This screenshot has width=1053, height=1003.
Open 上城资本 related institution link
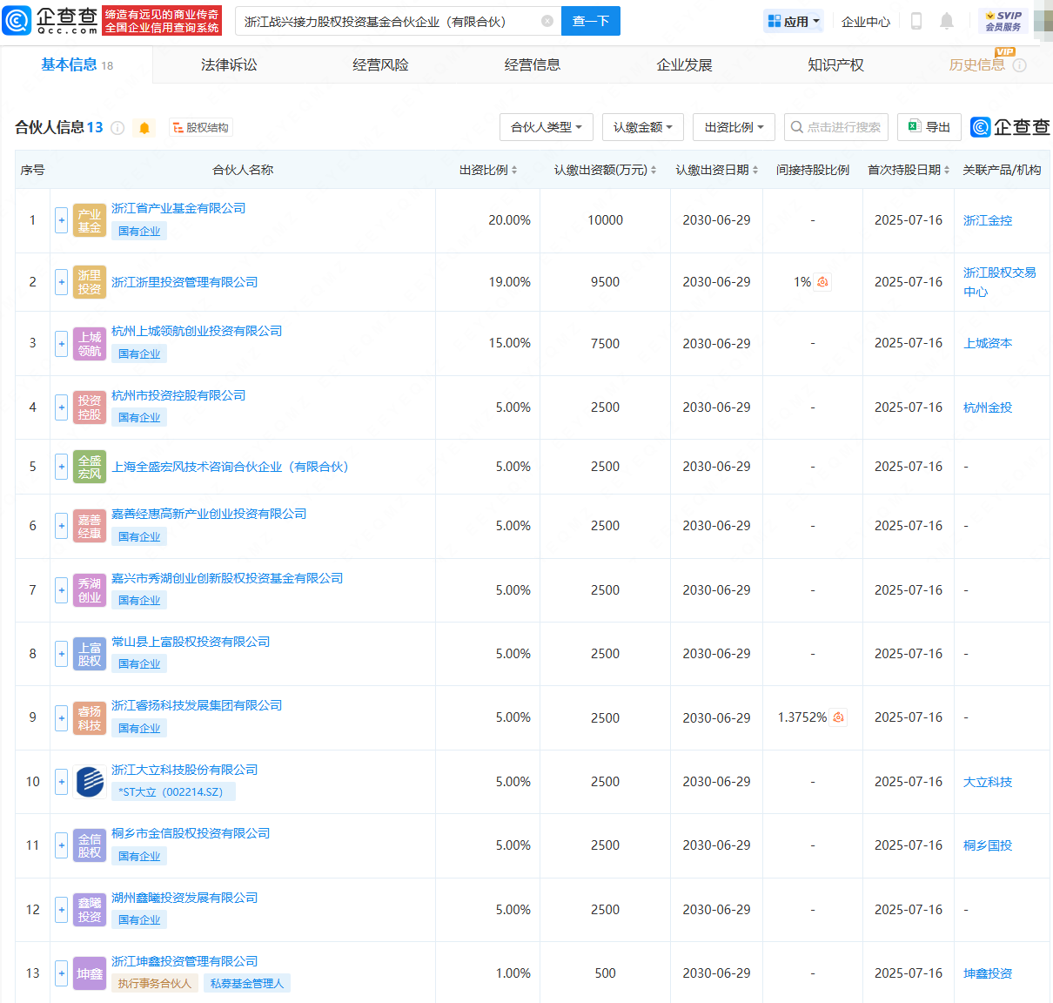pyautogui.click(x=988, y=344)
